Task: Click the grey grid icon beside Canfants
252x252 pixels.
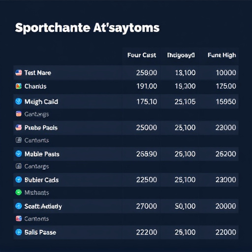Action: click(x=19, y=140)
